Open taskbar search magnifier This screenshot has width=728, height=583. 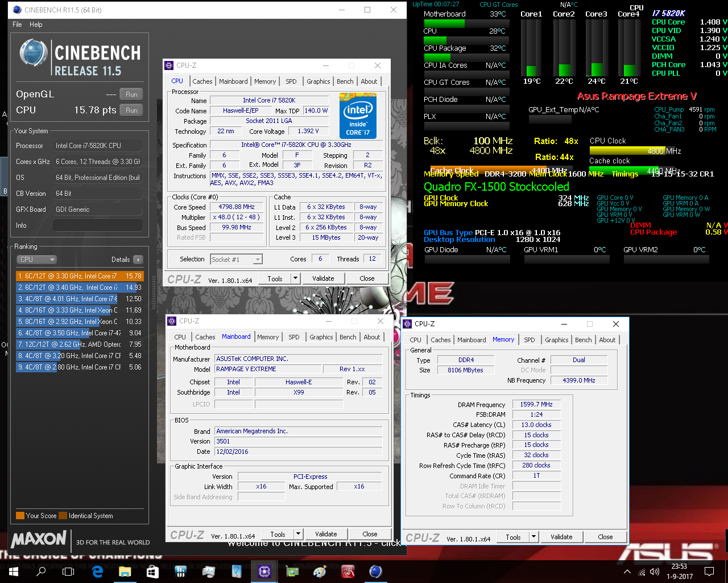click(x=41, y=571)
